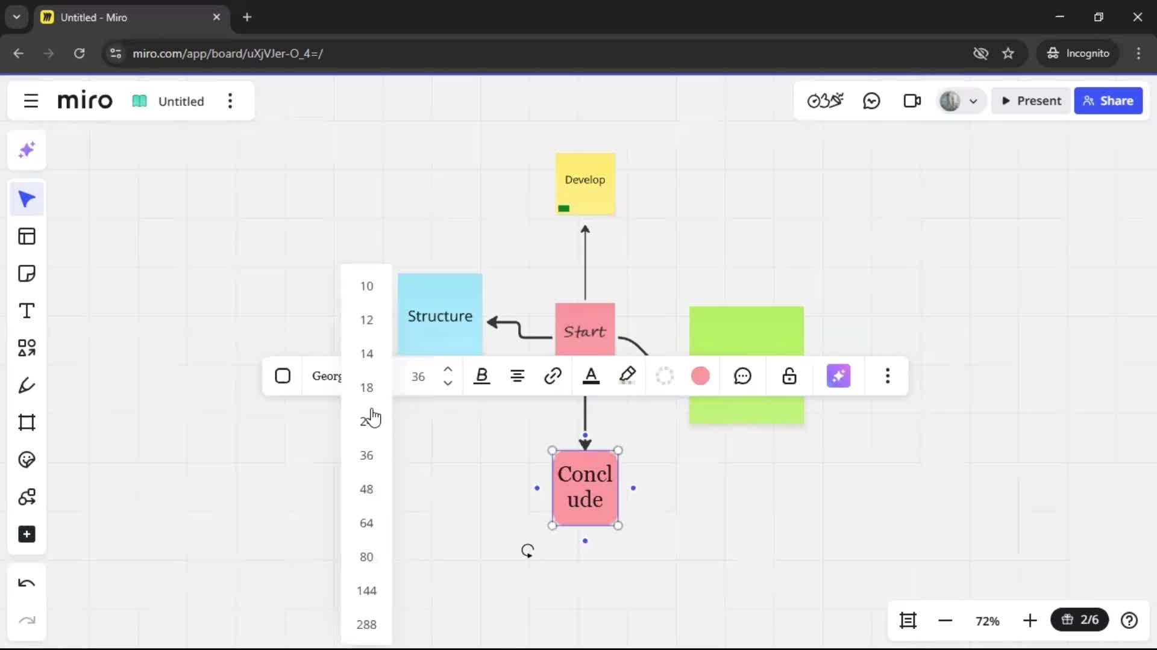Viewport: 1157px width, 650px height.
Task: Choose font size 36 in the list
Action: click(x=366, y=456)
